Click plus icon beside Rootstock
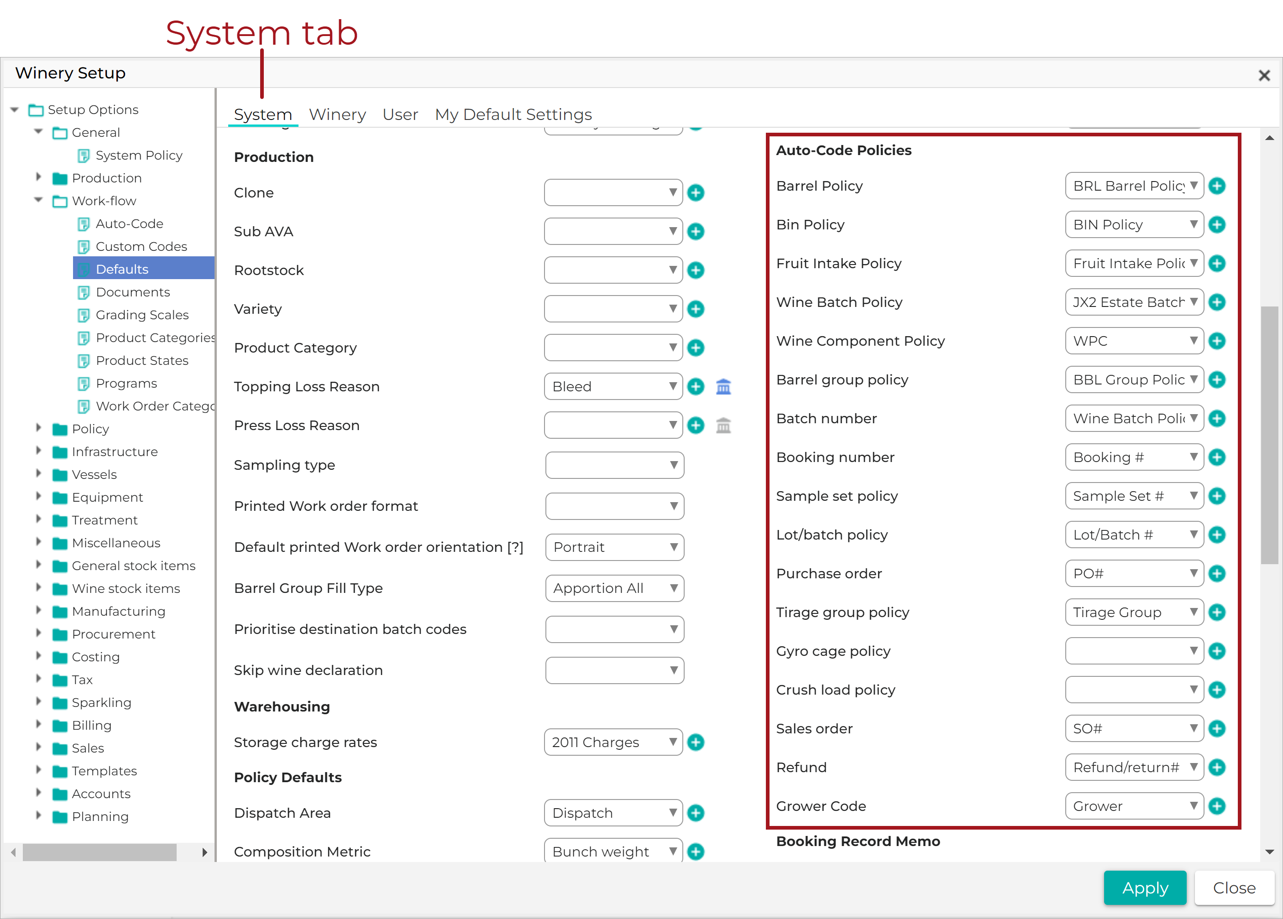This screenshot has width=1283, height=919. tap(695, 270)
